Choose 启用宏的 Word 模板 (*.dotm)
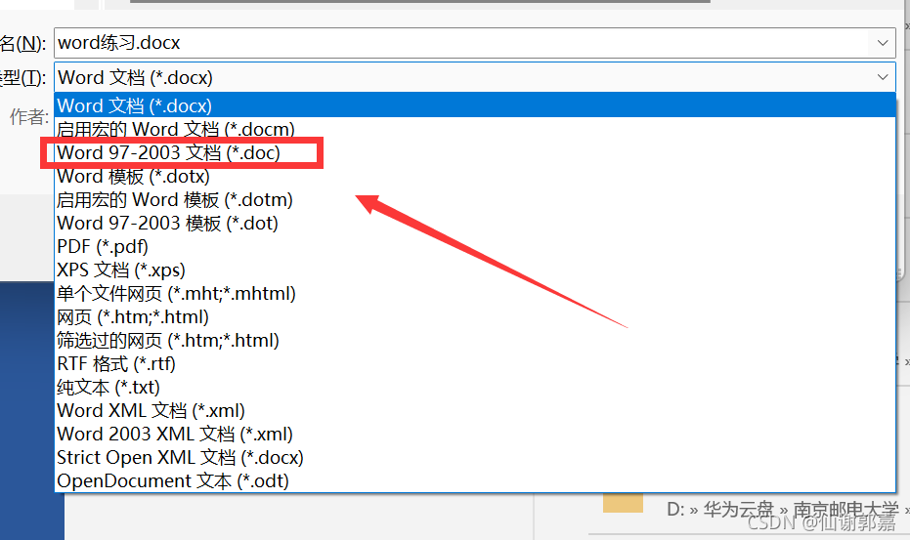Image resolution: width=910 pixels, height=540 pixels. 475,199
